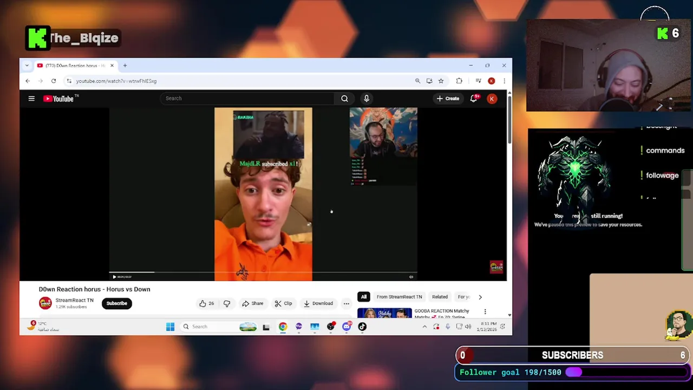Image resolution: width=693 pixels, height=390 pixels.
Task: Select the Related chip
Action: [440, 297]
